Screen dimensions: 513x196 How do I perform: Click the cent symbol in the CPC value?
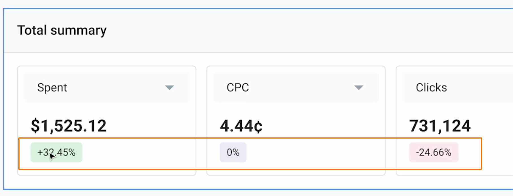tap(258, 126)
